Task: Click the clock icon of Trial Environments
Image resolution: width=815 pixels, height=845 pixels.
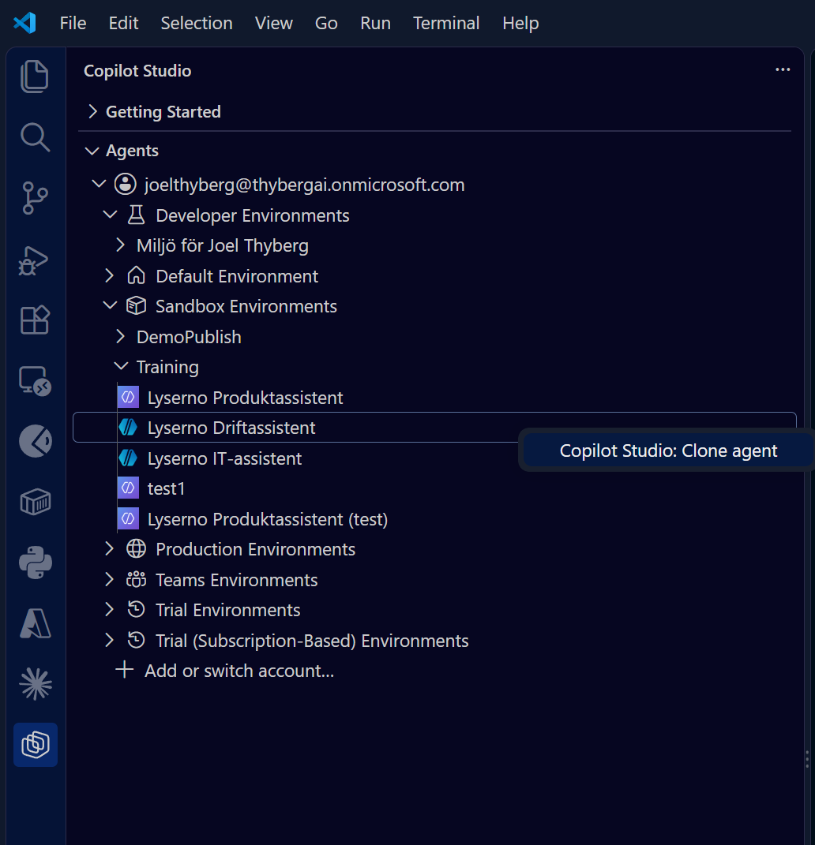Action: [136, 610]
